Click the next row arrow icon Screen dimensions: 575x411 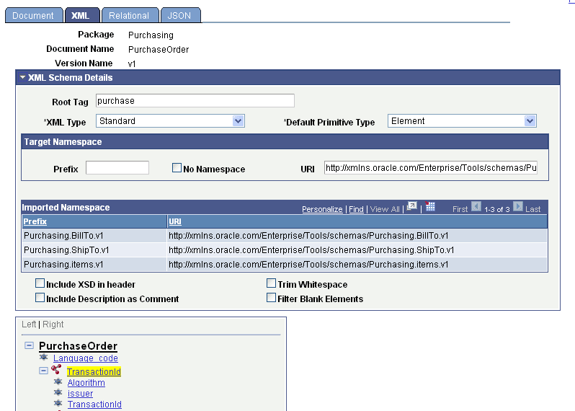518,207
